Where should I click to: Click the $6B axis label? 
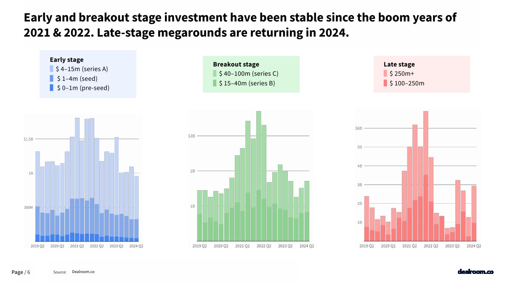point(359,128)
